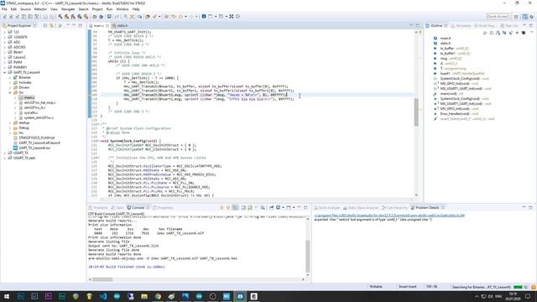Select syscalls.c in Project Explorer
Viewport: 537px width, 302px height.
[x=30, y=112]
